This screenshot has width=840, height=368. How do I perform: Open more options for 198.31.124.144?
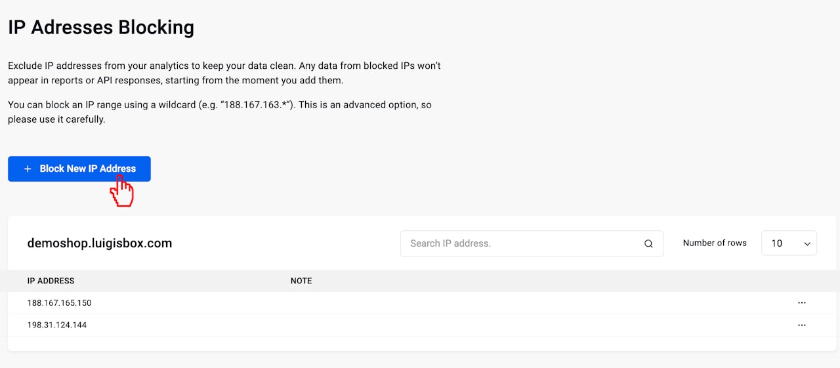(x=801, y=325)
